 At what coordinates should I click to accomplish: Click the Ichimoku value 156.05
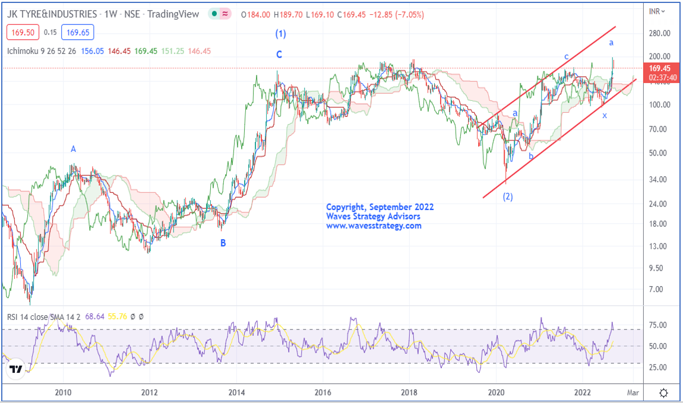(x=92, y=51)
